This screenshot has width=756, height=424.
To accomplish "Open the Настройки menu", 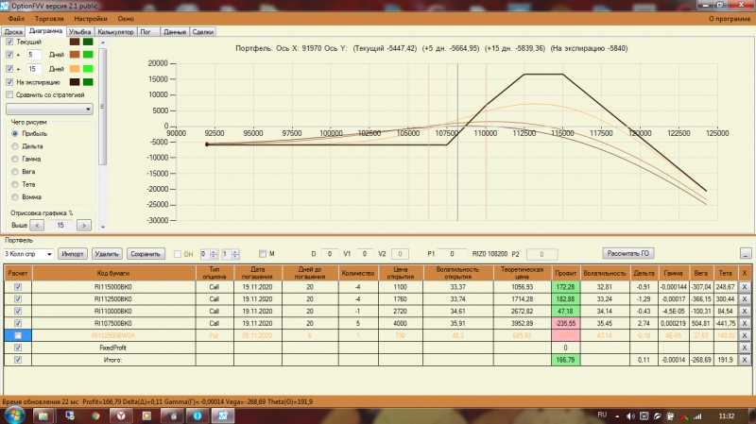I will (91, 18).
